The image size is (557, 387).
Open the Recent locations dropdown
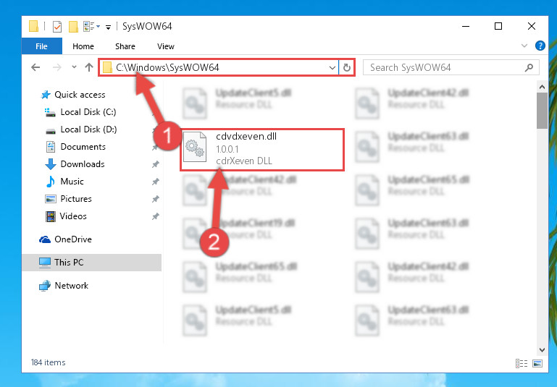[74, 67]
